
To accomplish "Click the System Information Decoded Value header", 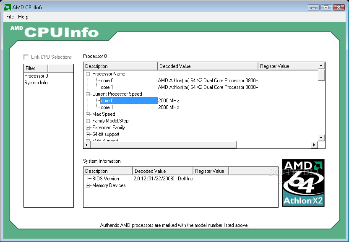I will pos(163,171).
